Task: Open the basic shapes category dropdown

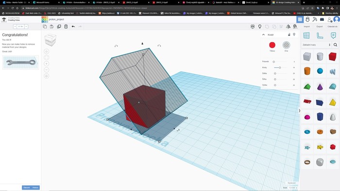Action: (316, 45)
